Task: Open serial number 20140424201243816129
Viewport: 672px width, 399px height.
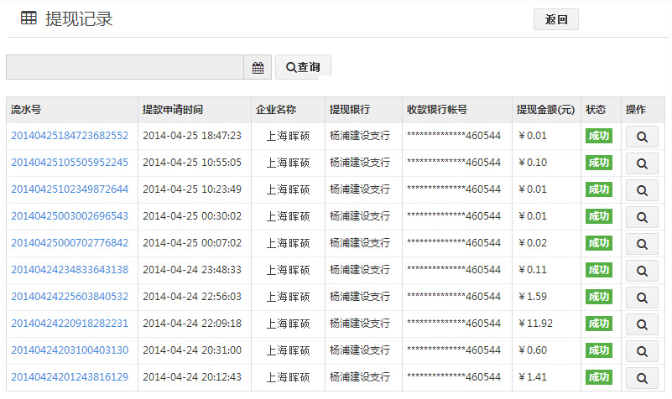Action: pyautogui.click(x=70, y=377)
